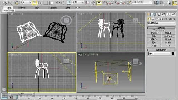Activate the Select Object tool
The height and width of the screenshot is (100, 178).
click(x=34, y=3)
